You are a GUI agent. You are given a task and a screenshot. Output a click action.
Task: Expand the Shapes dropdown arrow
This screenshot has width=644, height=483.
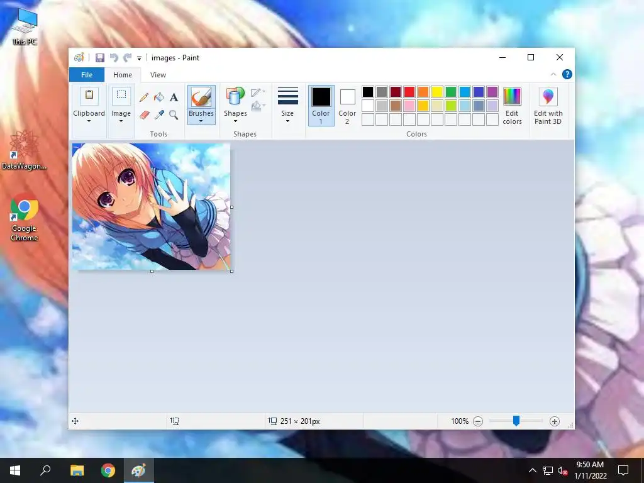235,121
